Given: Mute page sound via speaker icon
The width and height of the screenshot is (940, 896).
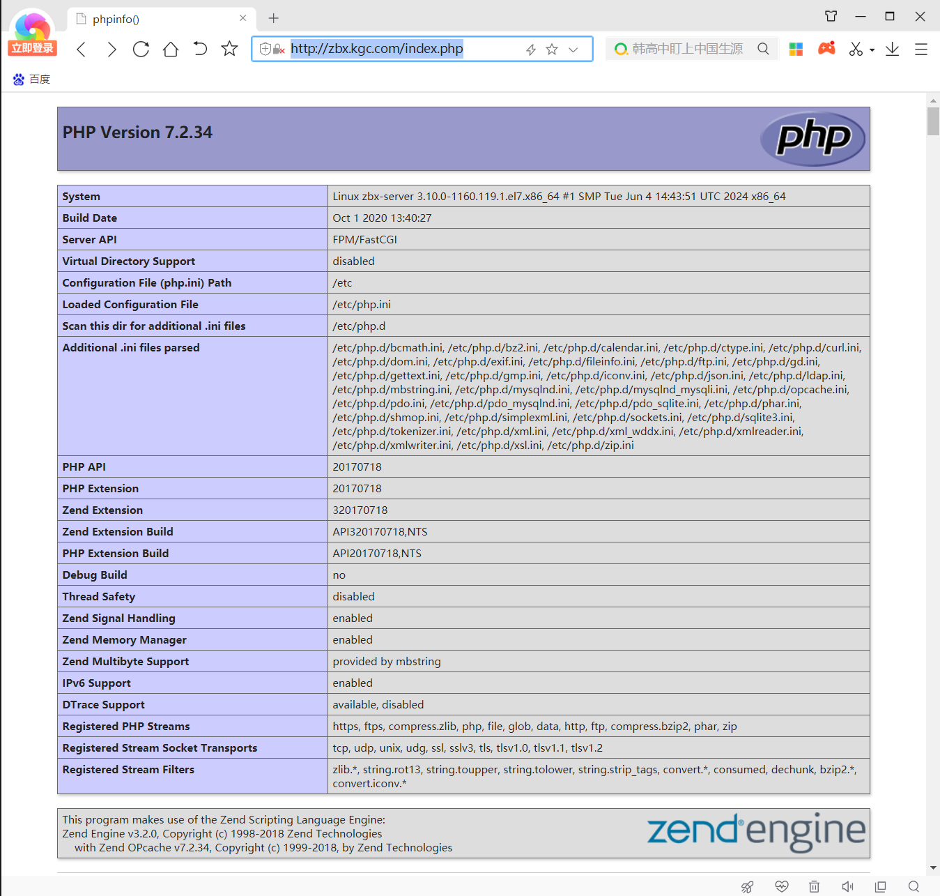Looking at the screenshot, I should [847, 886].
